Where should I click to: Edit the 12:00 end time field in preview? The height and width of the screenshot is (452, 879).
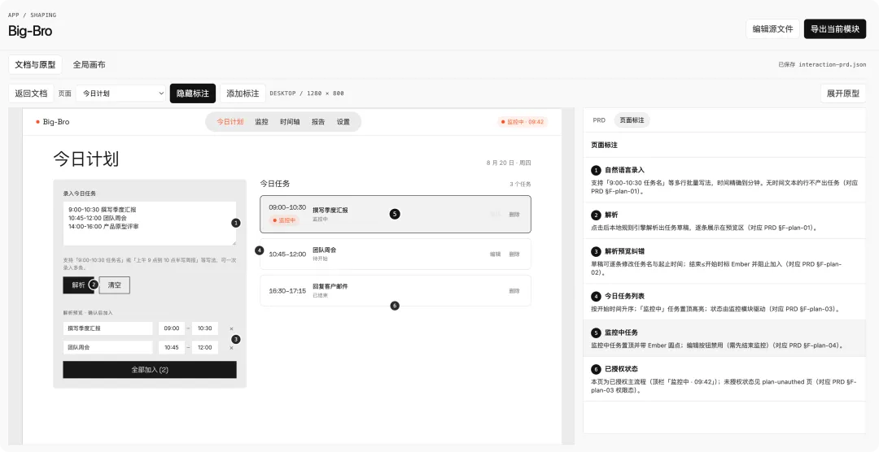(x=204, y=347)
